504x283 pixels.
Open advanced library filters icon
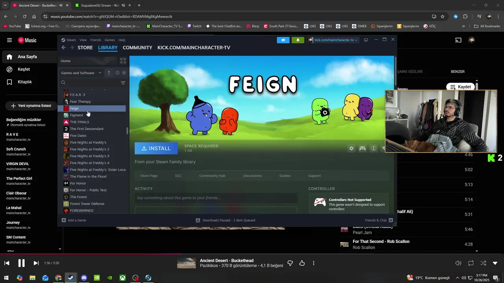tap(123, 83)
